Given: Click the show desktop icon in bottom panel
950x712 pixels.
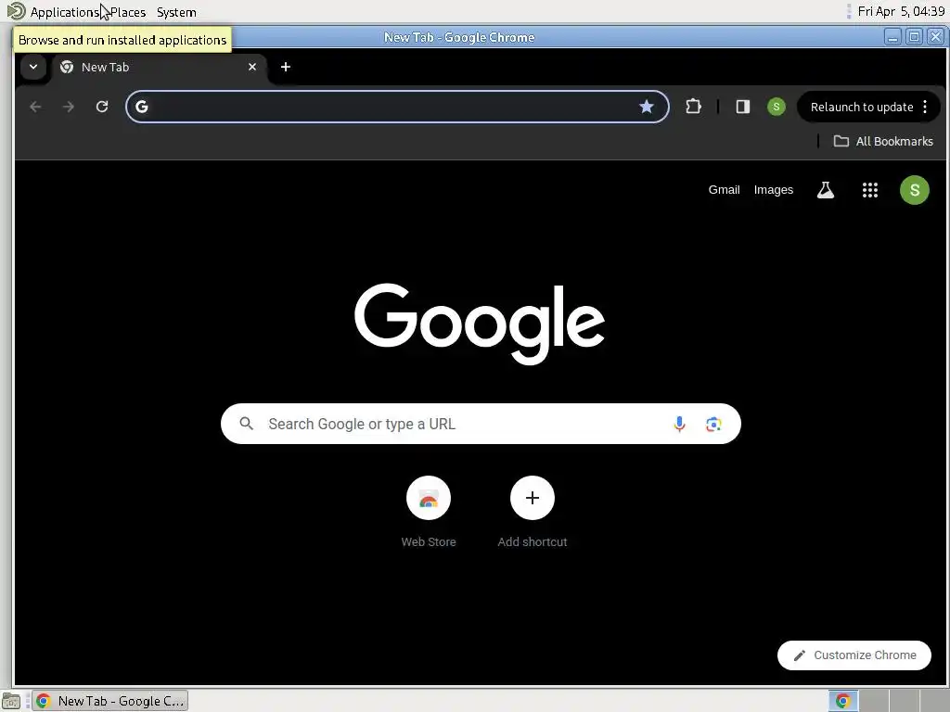Looking at the screenshot, I should pyautogui.click(x=11, y=701).
